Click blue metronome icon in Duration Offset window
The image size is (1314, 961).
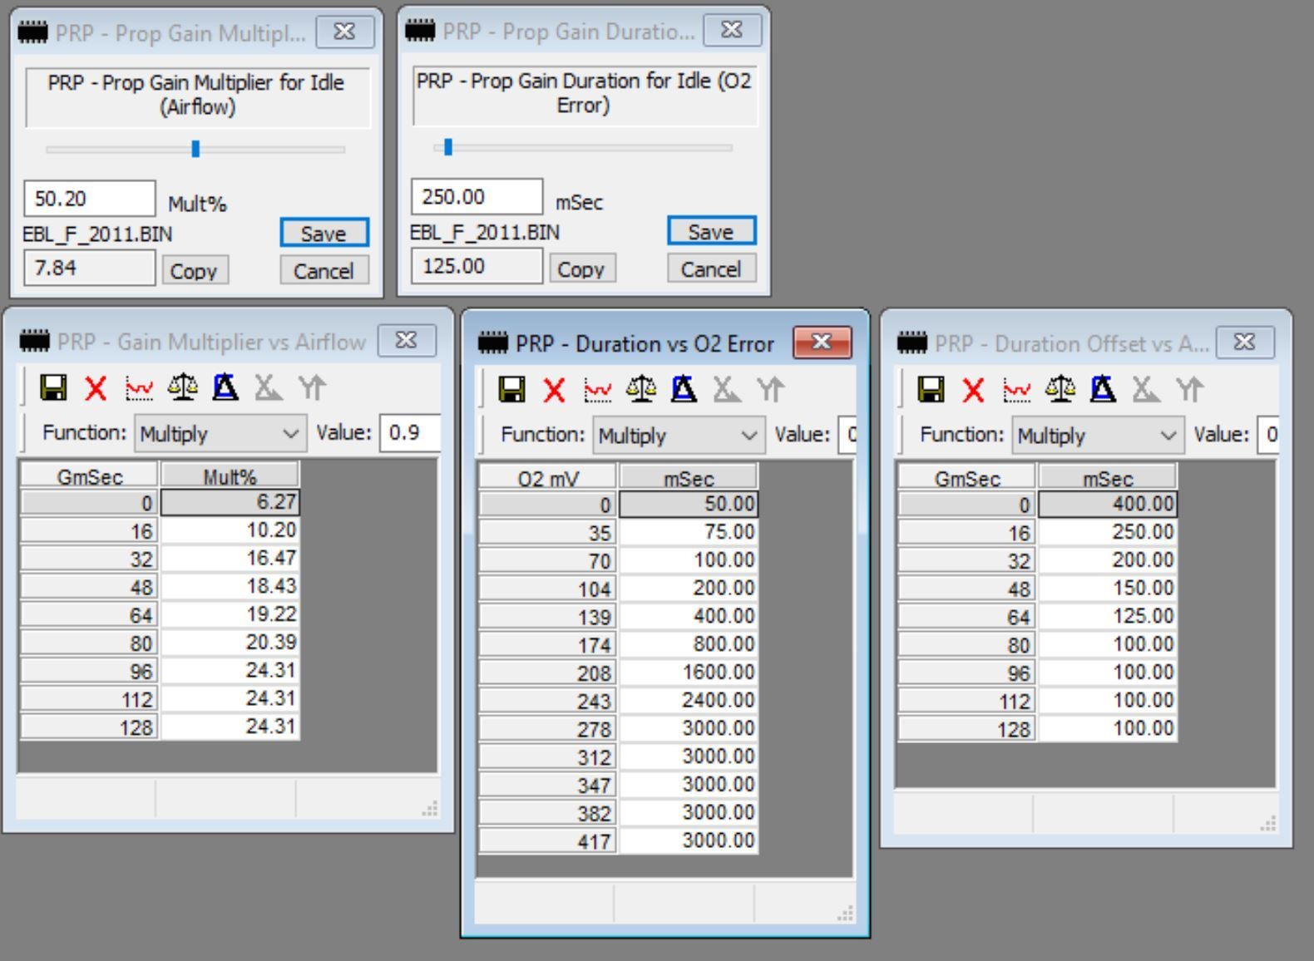point(1103,389)
